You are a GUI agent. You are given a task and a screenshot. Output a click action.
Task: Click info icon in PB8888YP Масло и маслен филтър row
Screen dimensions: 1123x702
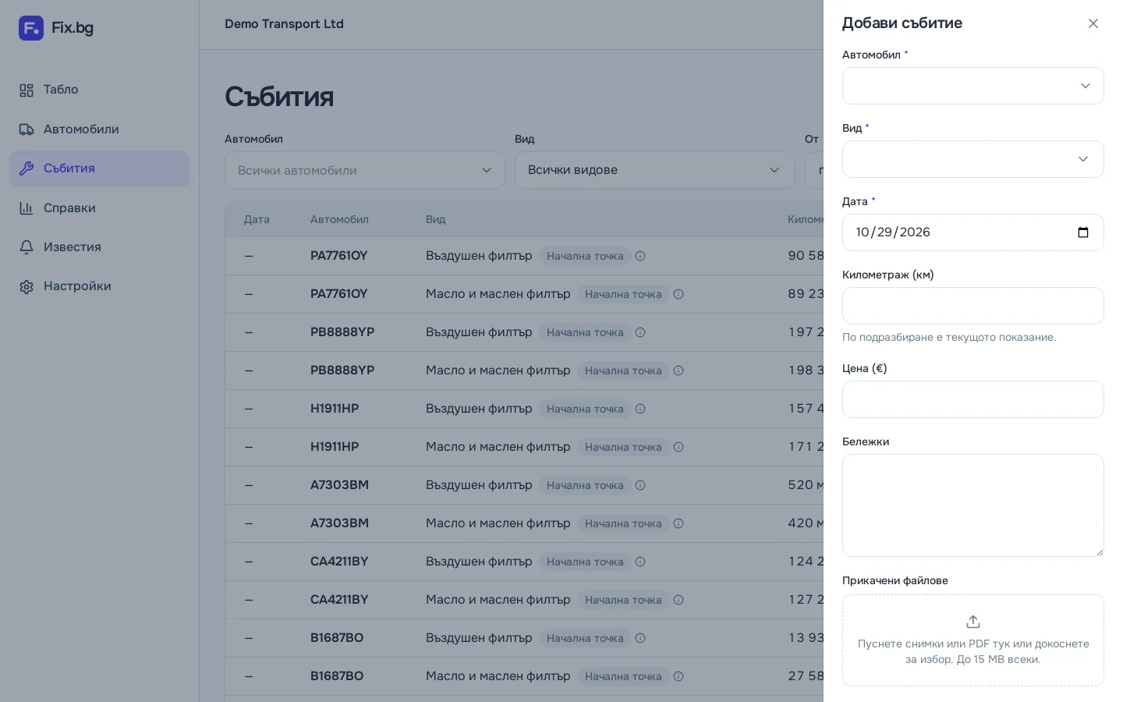pos(678,370)
